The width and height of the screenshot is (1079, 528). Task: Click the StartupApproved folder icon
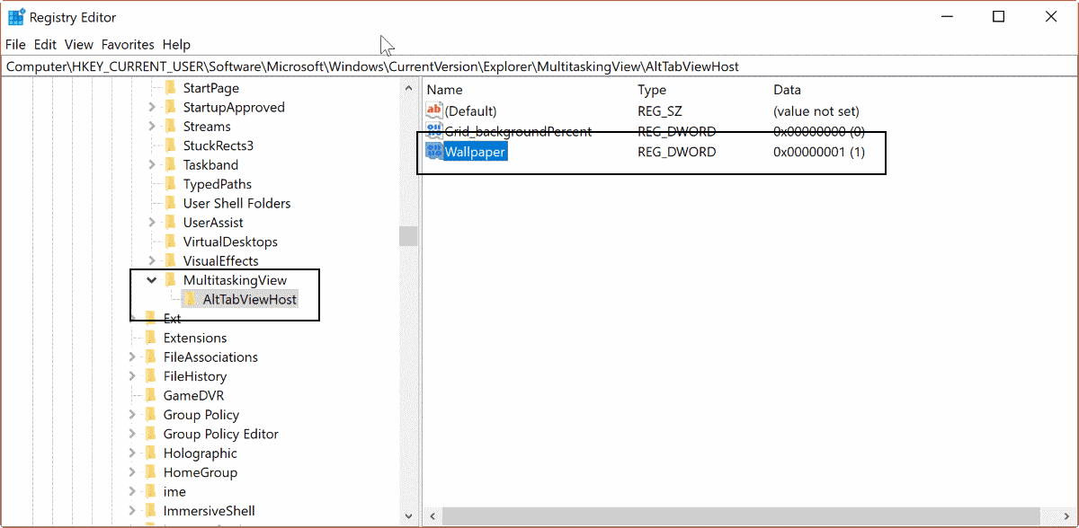pos(170,107)
